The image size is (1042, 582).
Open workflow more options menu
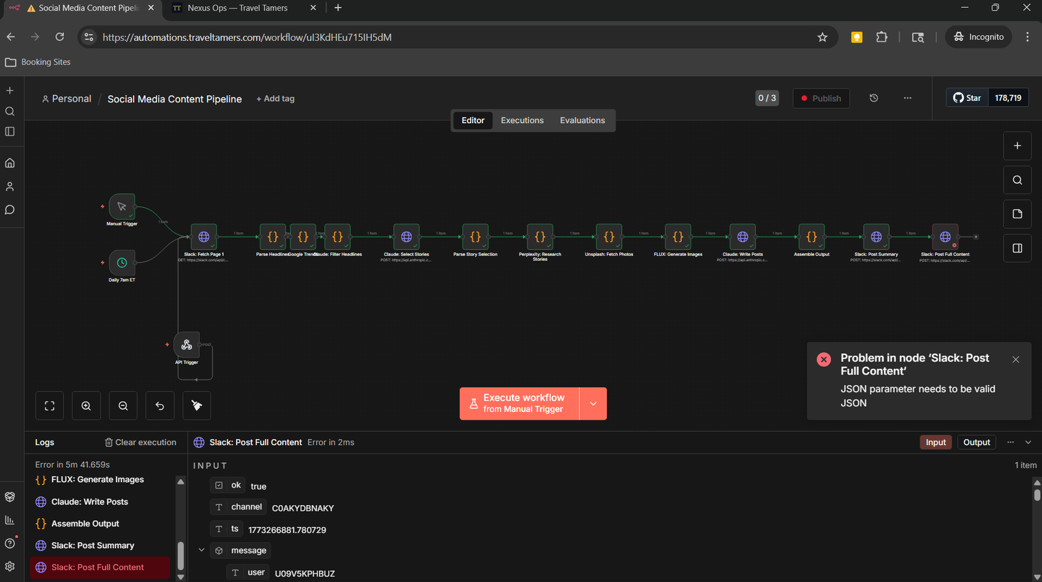907,98
